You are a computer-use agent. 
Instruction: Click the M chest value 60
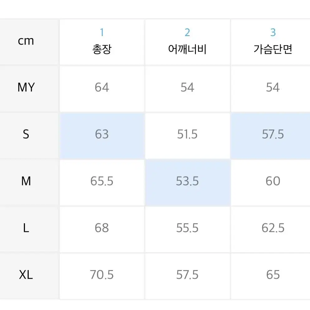pyautogui.click(x=273, y=181)
